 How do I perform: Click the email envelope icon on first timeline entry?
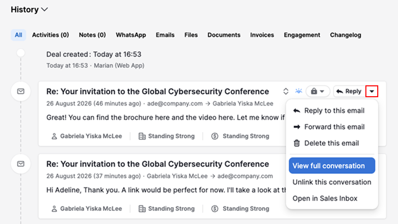(x=21, y=91)
